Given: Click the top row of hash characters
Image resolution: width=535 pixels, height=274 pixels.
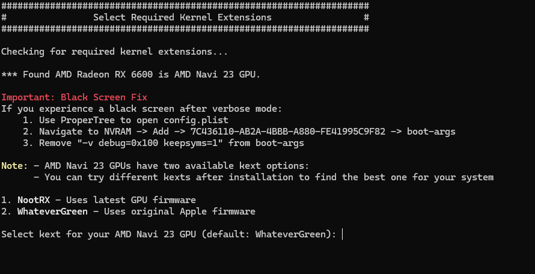Looking at the screenshot, I should 185,5.
